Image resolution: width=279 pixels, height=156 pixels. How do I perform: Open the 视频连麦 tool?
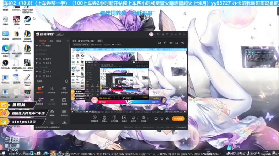pyautogui.click(x=39, y=101)
